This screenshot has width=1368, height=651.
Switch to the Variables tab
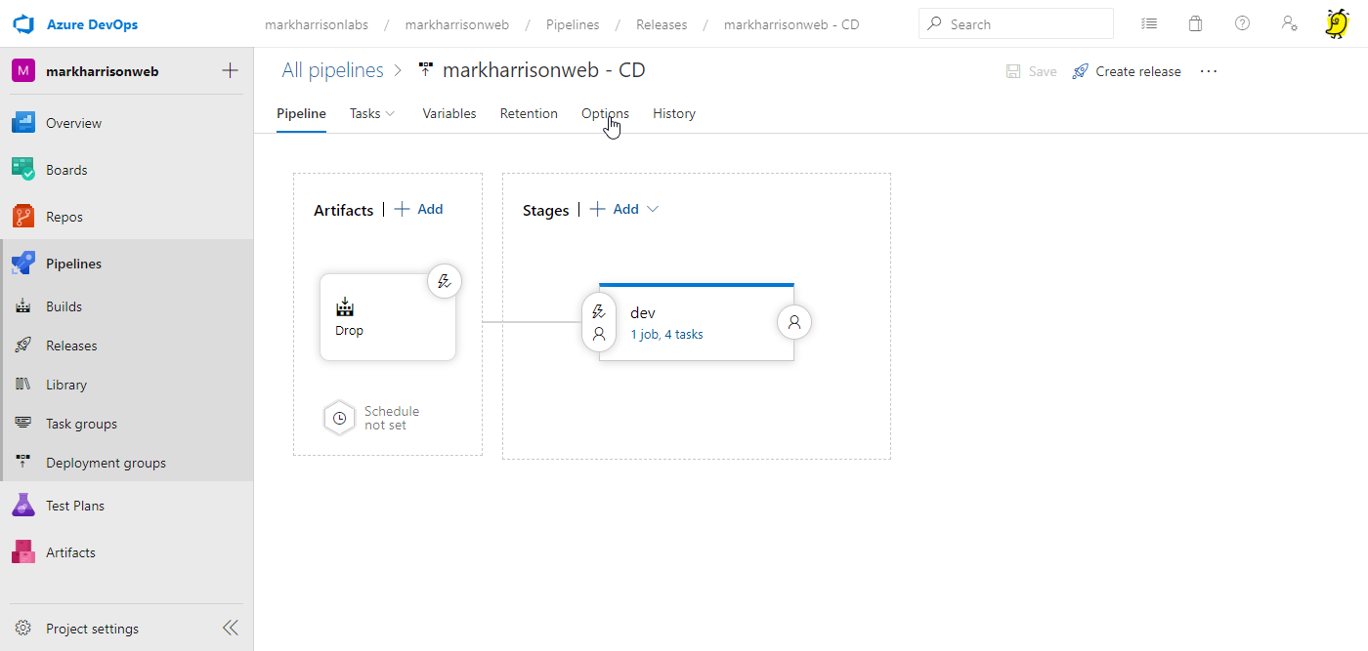pyautogui.click(x=449, y=114)
